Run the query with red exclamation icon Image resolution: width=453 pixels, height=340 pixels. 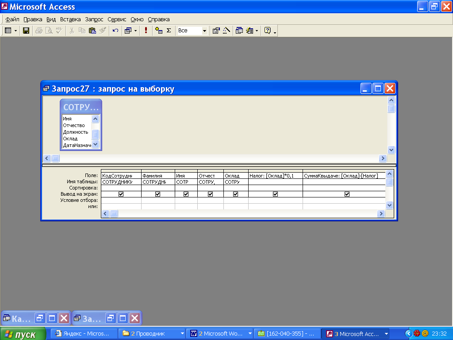[x=146, y=31]
